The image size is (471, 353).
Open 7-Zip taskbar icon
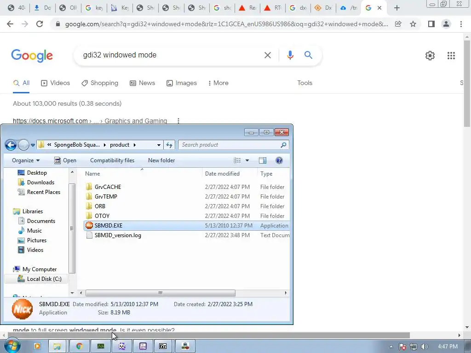click(163, 347)
